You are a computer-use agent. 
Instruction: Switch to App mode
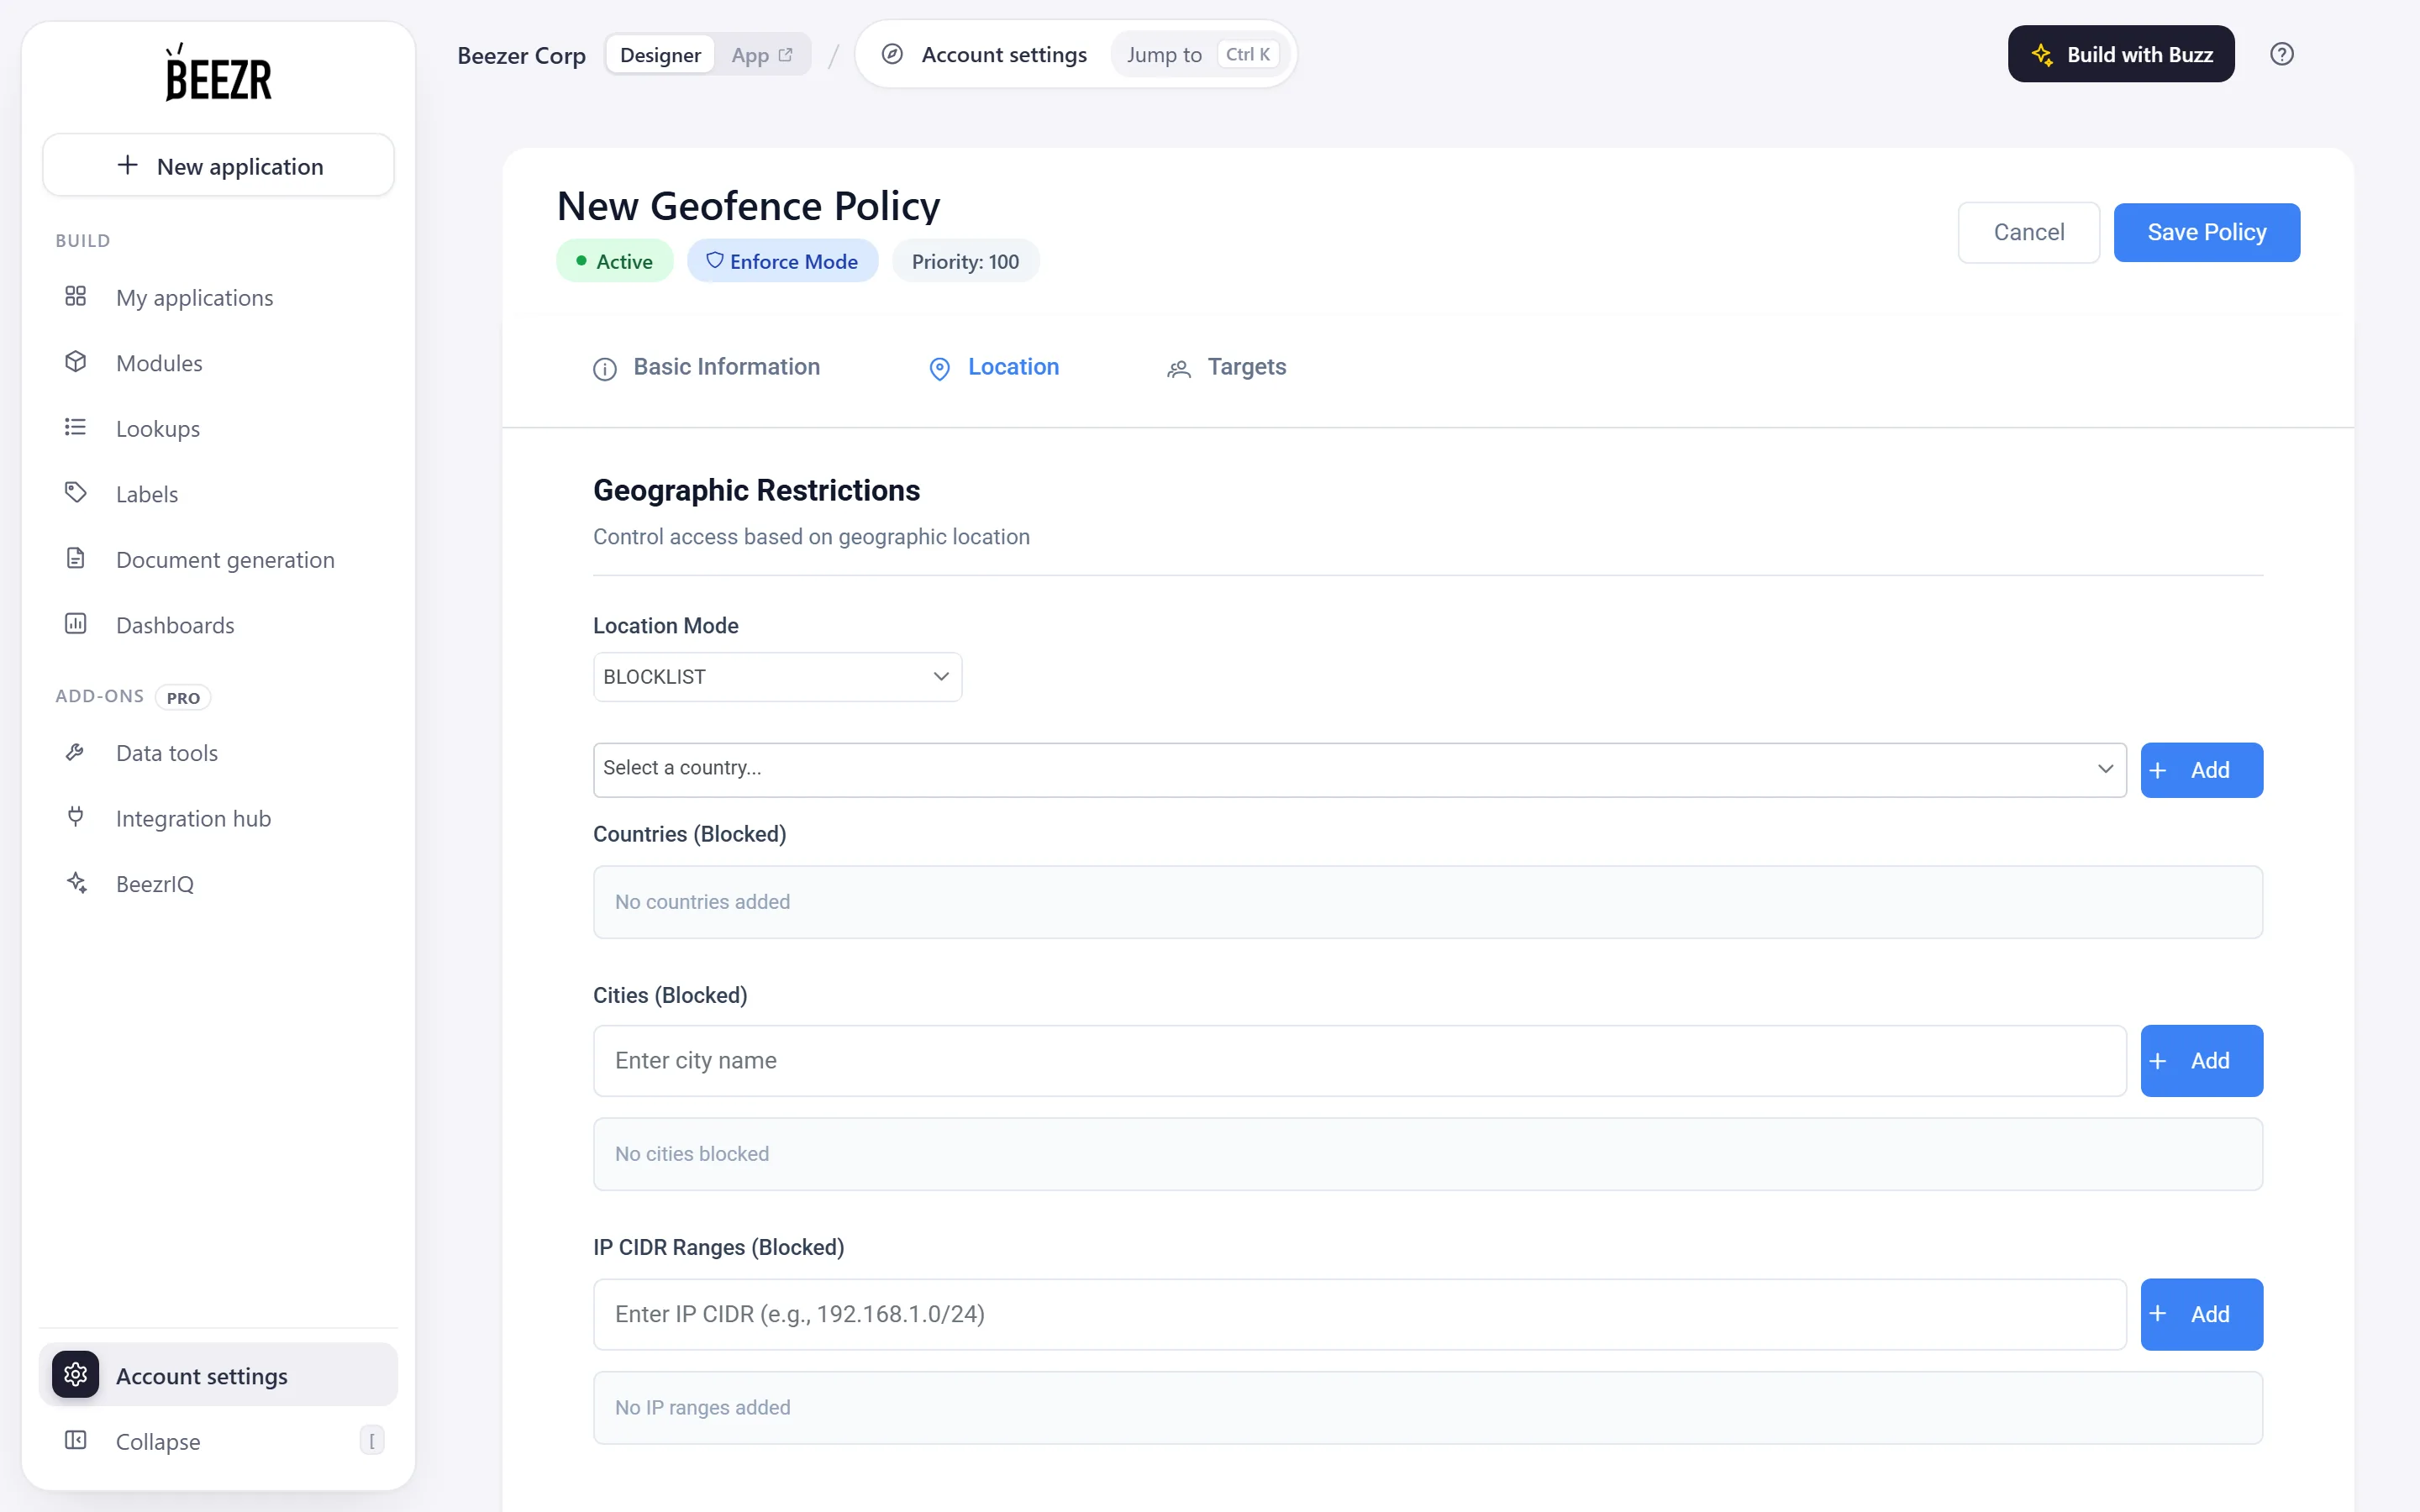coord(762,55)
